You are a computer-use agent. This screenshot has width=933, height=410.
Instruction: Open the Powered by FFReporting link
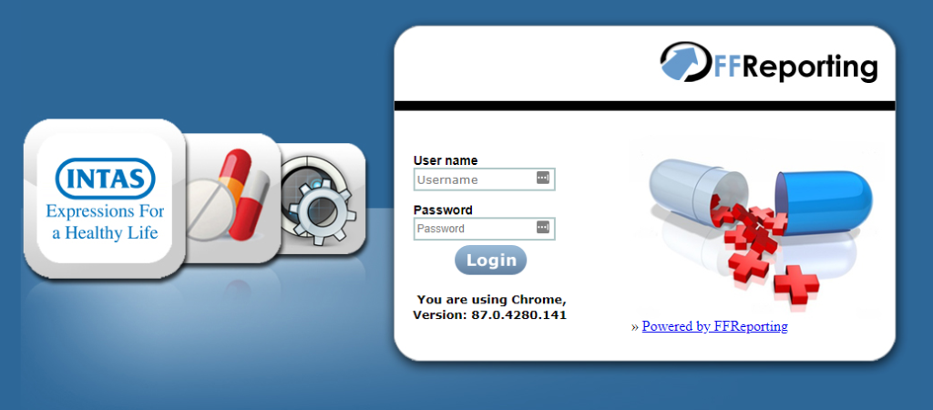pyautogui.click(x=714, y=326)
